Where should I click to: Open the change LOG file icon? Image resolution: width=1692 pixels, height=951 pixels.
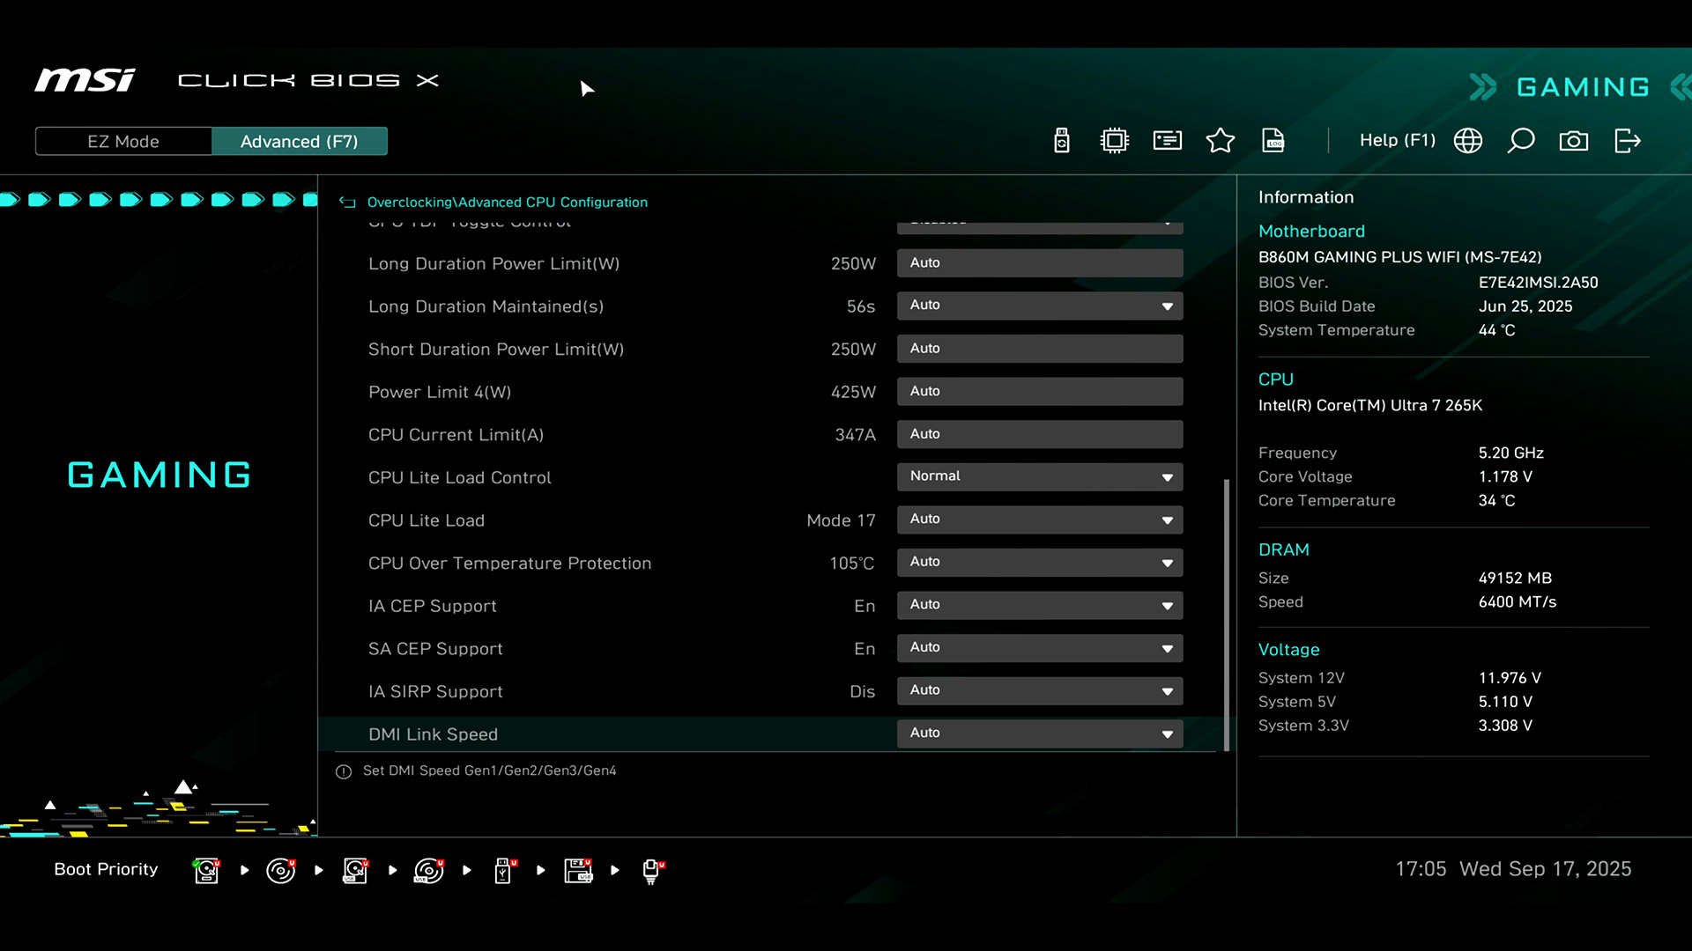tap(1273, 141)
